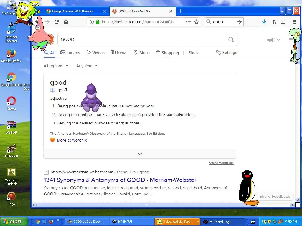The image size is (302, 226).
Task: Follow the More at Wordnik link
Action: pyautogui.click(x=72, y=140)
